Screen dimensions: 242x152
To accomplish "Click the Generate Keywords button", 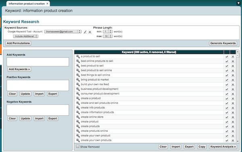I will coord(223,43).
